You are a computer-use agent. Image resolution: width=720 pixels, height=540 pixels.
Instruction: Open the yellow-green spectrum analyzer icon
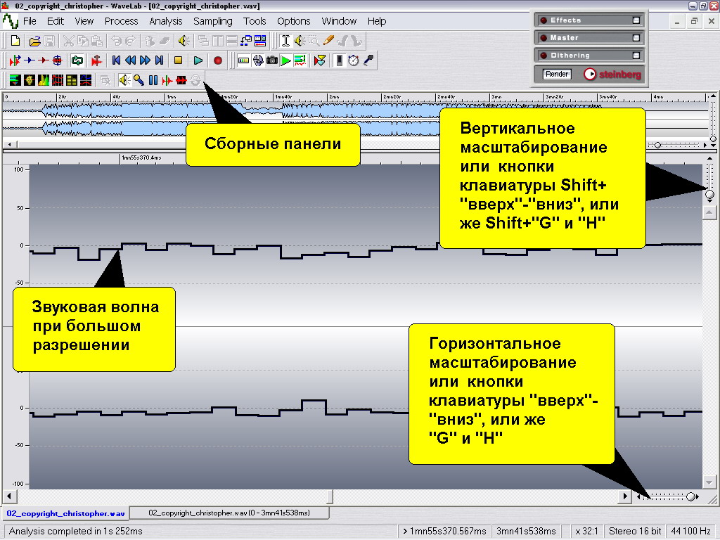[x=43, y=80]
